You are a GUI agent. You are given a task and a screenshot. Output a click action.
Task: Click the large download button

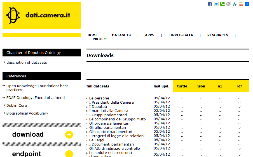(42, 135)
